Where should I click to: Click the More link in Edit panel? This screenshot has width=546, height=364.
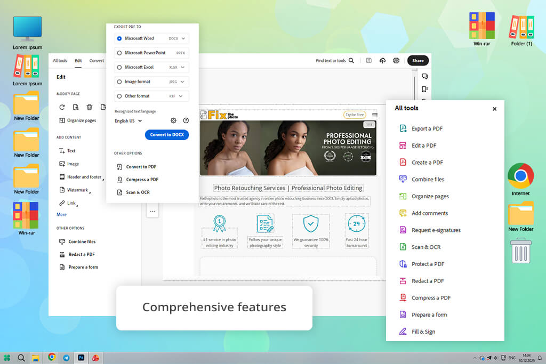(x=62, y=215)
